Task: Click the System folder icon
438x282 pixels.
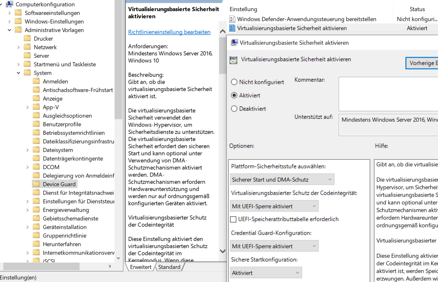Action: pyautogui.click(x=27, y=73)
